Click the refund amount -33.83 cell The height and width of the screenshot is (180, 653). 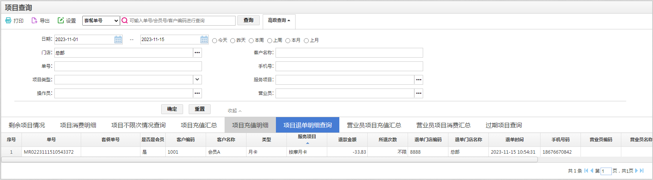[x=347, y=152]
